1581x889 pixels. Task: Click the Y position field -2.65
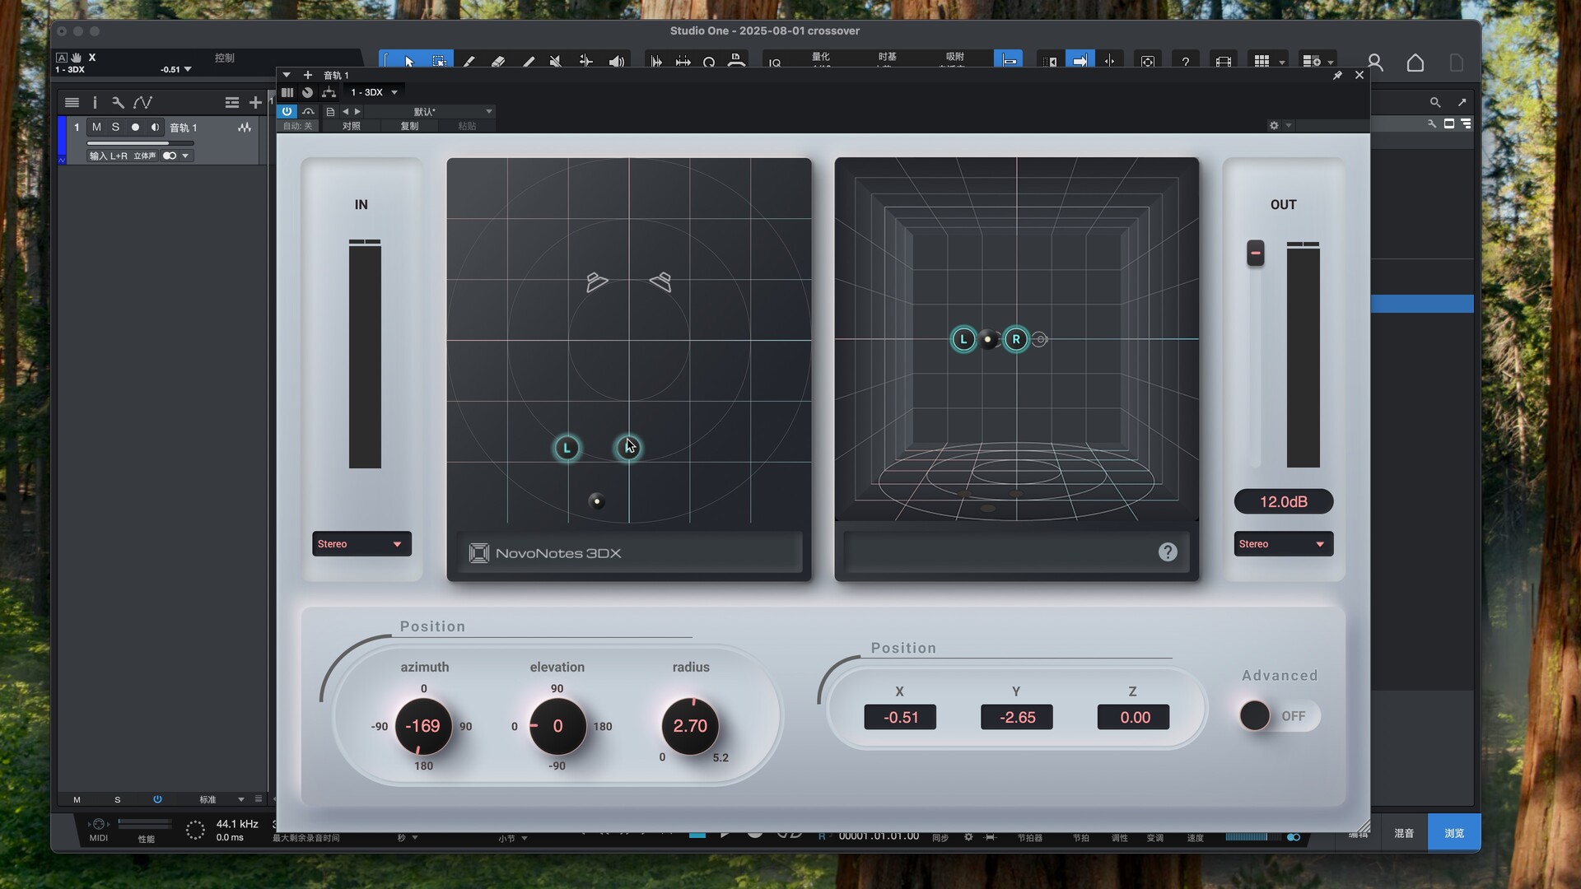coord(1017,717)
